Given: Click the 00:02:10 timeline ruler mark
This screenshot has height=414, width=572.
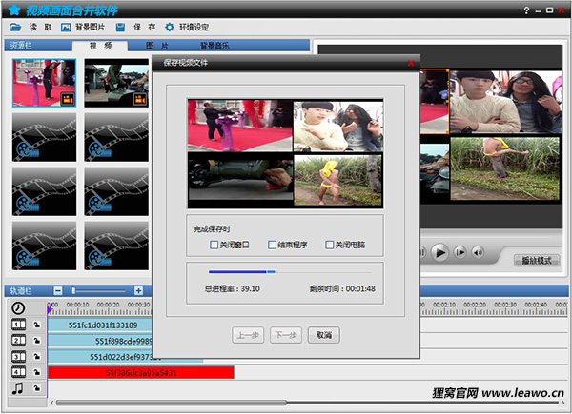Looking at the screenshot, I should pos(444,305).
